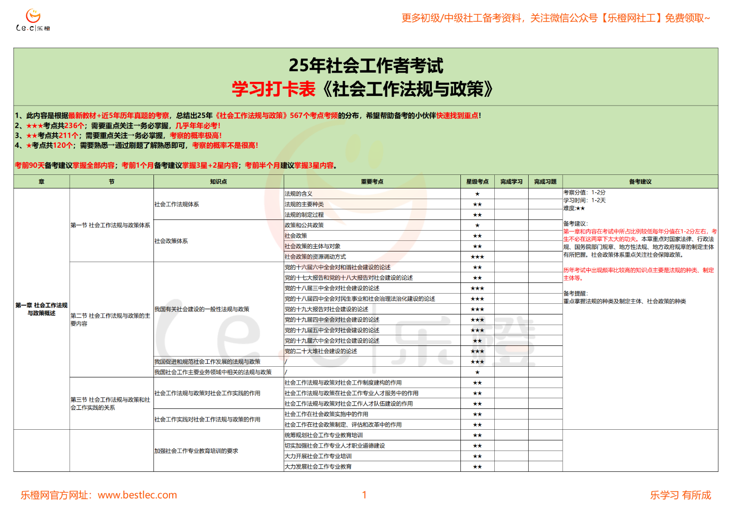Click the Le.c 乐橙 logo
The height and width of the screenshot is (515, 732).
coord(33,20)
